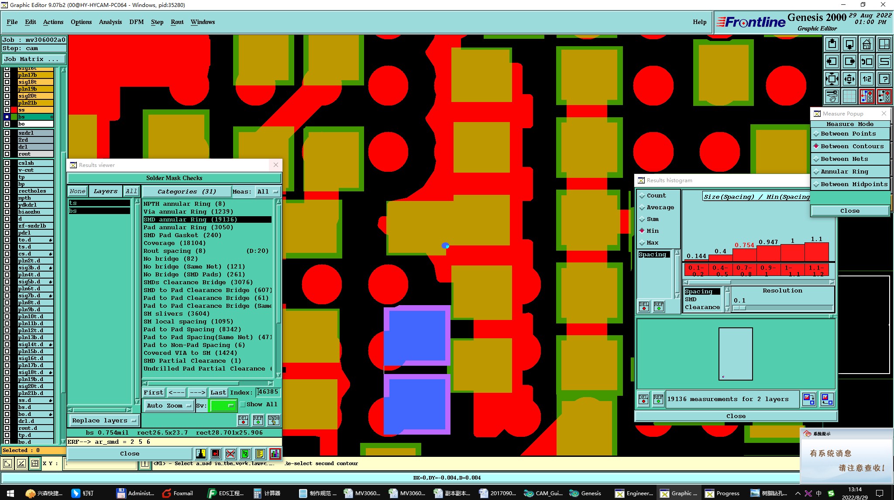The image size is (894, 500).
Task: Click the Last result button
Action: 218,392
